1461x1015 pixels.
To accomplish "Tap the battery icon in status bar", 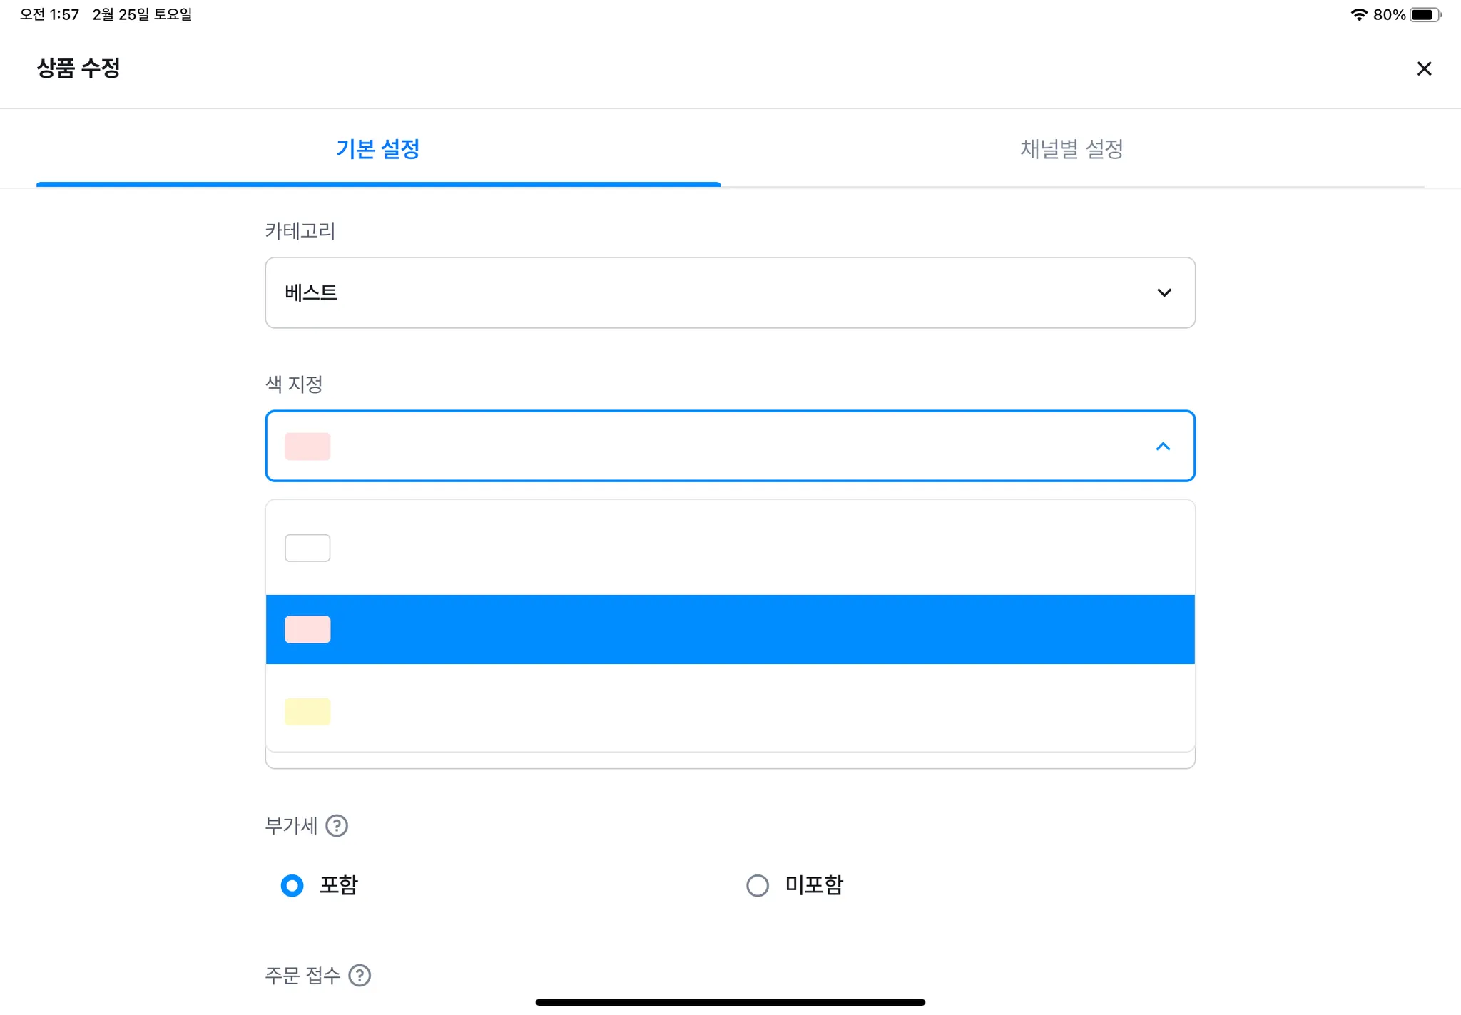I will (1425, 14).
